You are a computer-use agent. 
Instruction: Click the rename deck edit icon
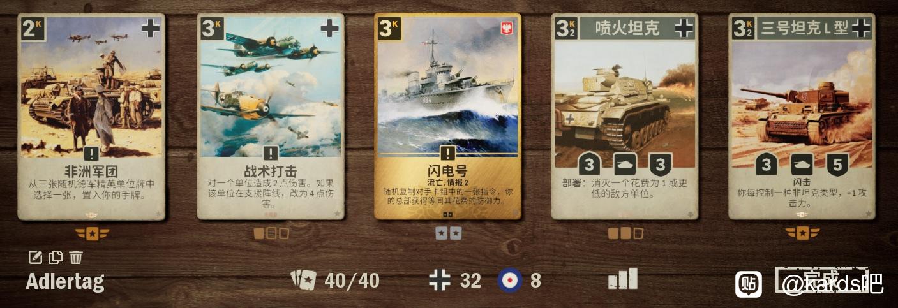36,258
